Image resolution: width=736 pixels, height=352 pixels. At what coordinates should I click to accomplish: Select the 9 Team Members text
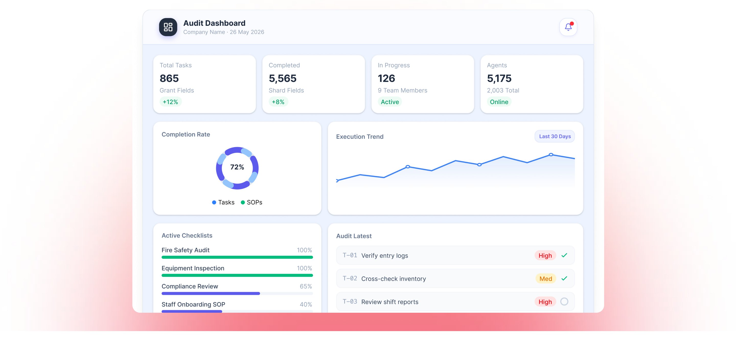tap(402, 91)
